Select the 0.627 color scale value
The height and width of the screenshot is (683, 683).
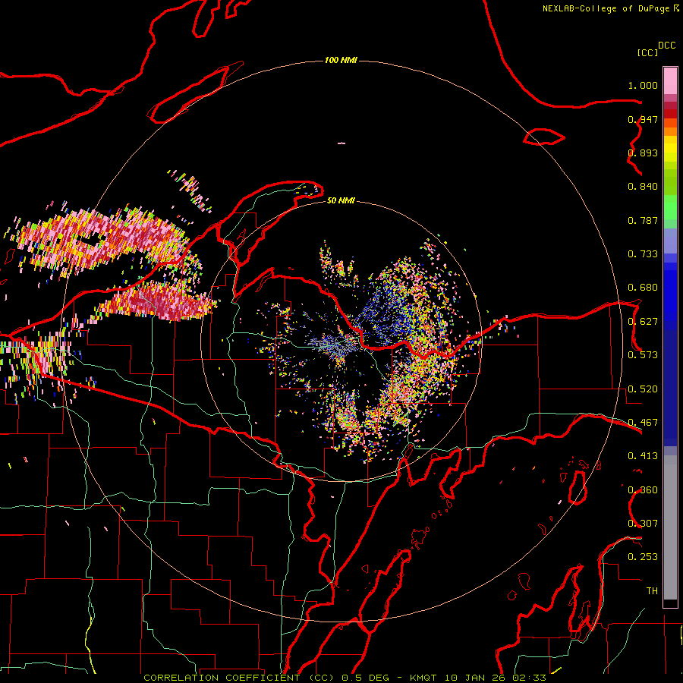point(643,322)
